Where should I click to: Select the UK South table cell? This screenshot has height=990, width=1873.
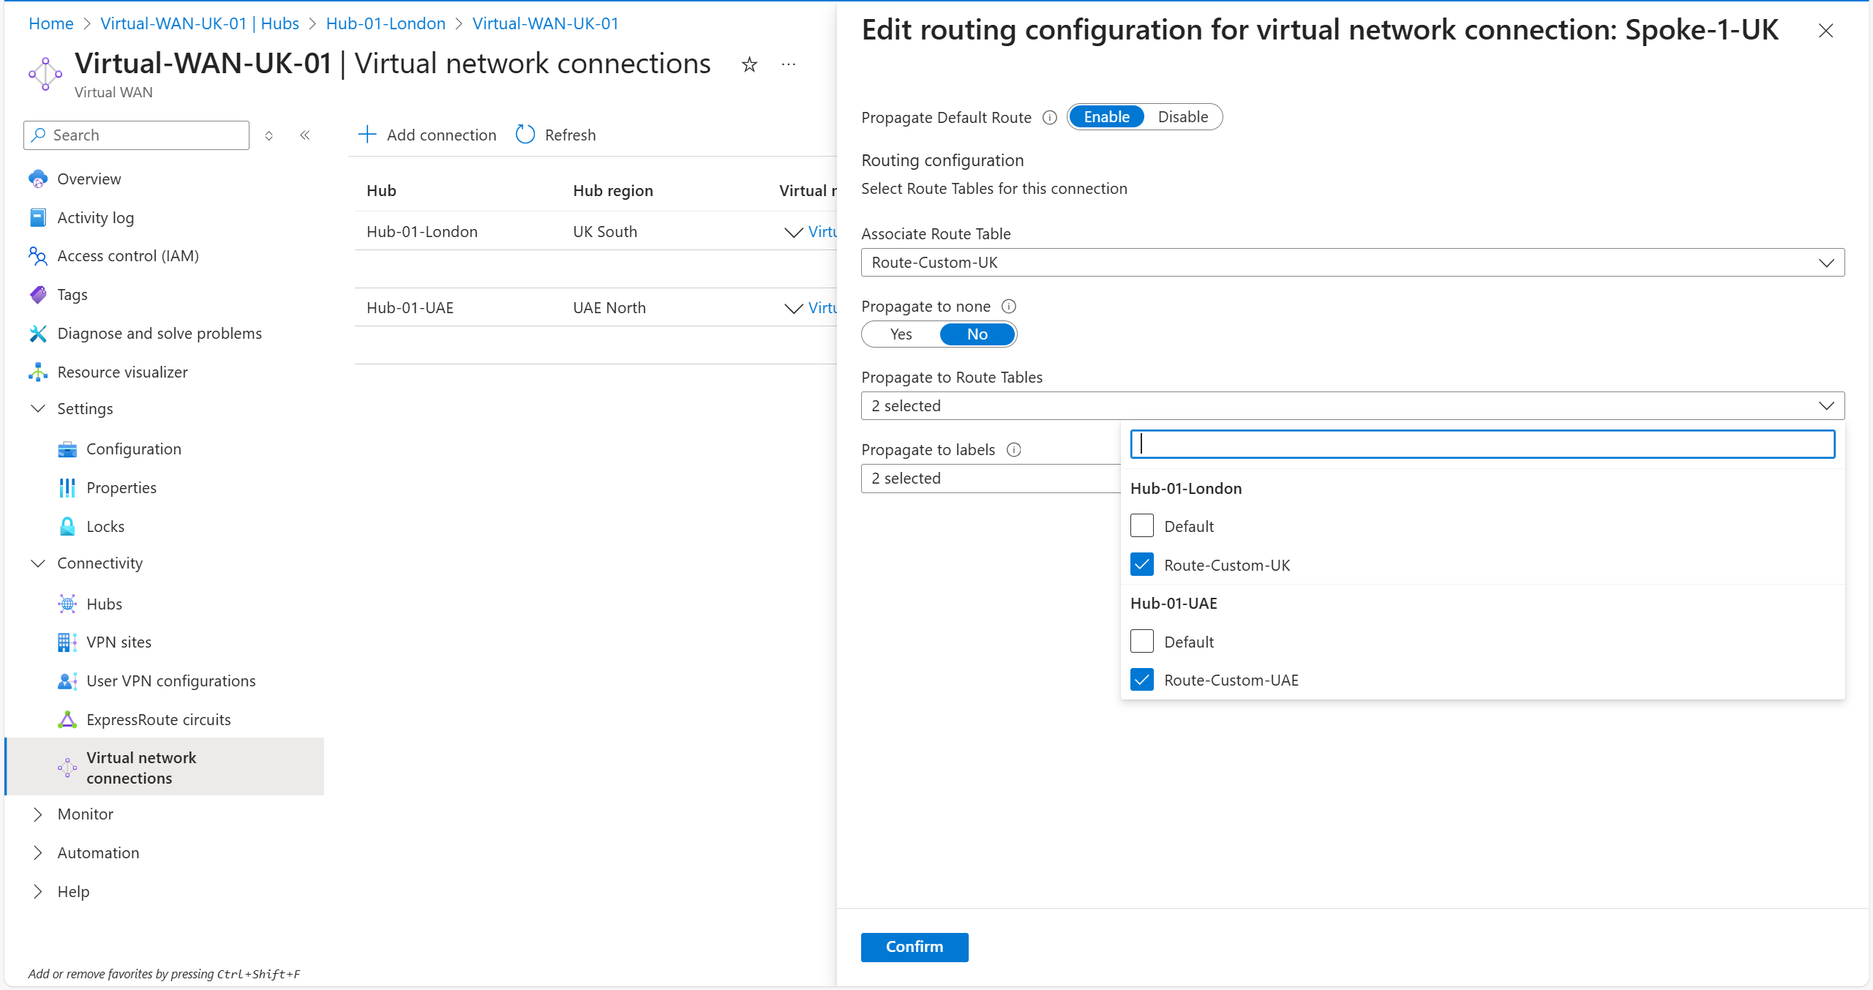pyautogui.click(x=605, y=232)
